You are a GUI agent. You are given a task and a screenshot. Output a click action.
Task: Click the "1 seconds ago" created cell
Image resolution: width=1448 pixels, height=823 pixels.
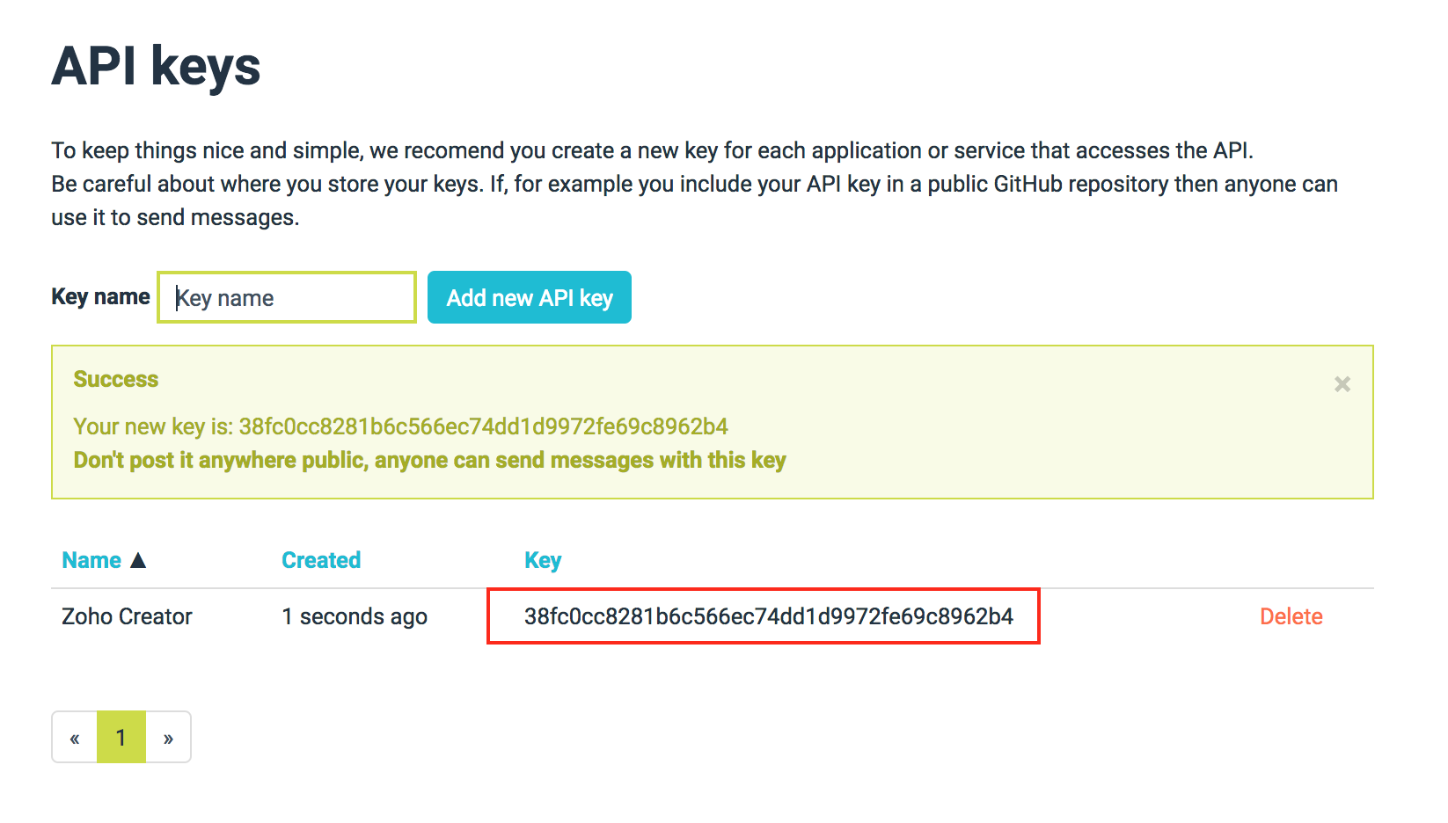(355, 616)
